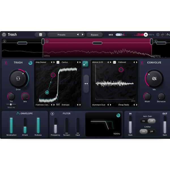Randomize Convolve impulses using its dice icon
170x170 pixels.
point(114,62)
